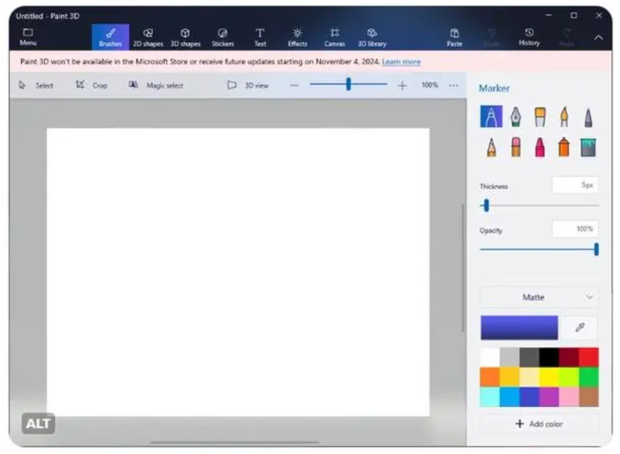Toggle 3D view
This screenshot has width=620, height=454.
click(248, 86)
